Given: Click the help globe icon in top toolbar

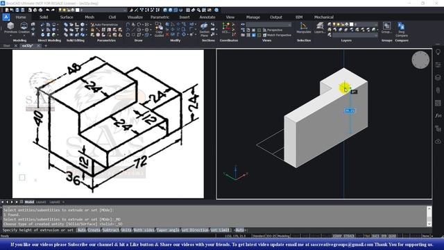Looking at the screenshot, I should (x=216, y=10).
